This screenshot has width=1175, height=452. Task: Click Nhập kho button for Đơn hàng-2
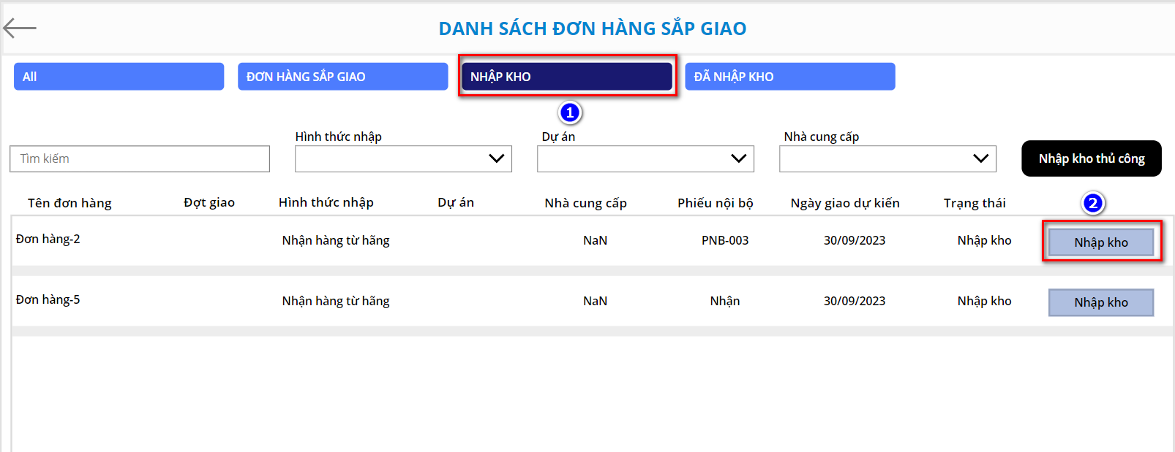(1101, 242)
